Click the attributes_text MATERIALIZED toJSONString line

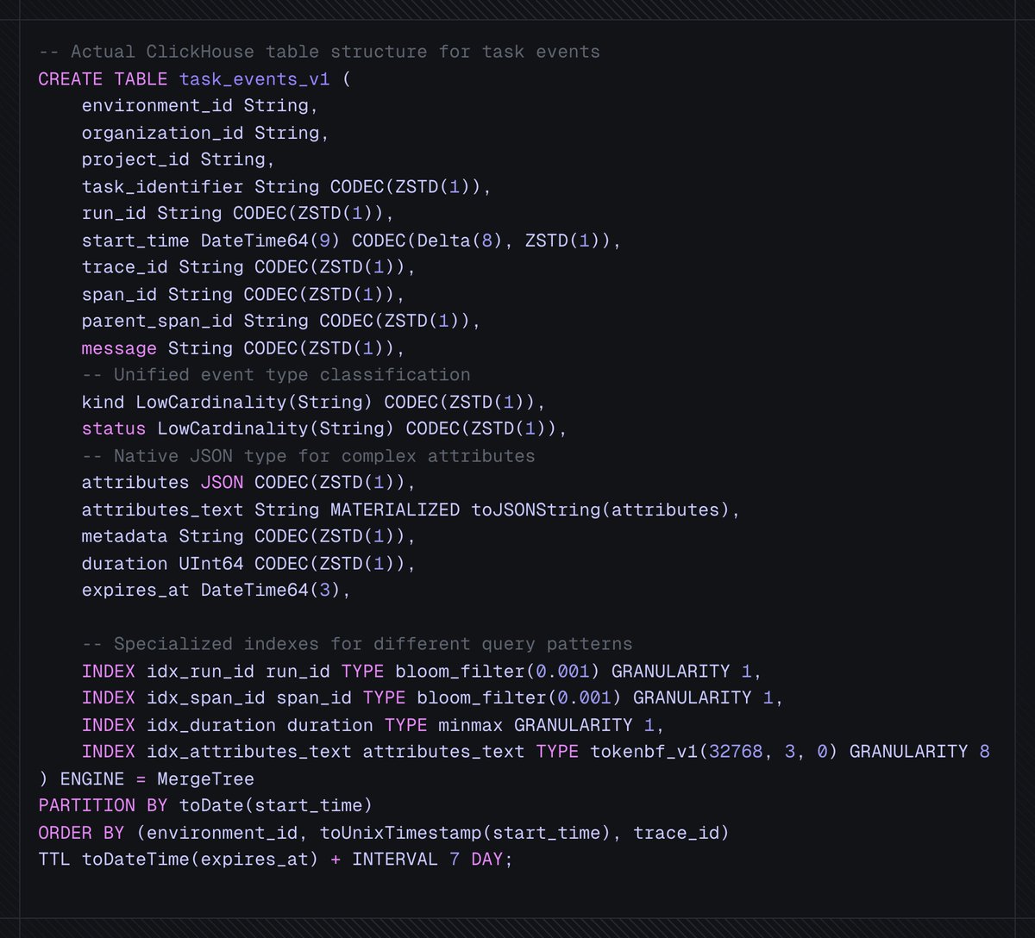[411, 510]
